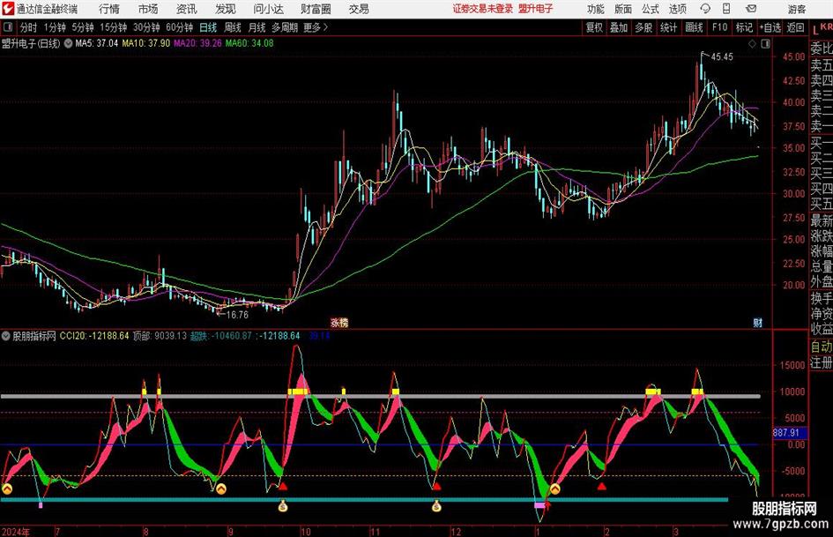Click the 证券交易未登录 login link
Viewport: 833px width, 537px height.
[483, 9]
